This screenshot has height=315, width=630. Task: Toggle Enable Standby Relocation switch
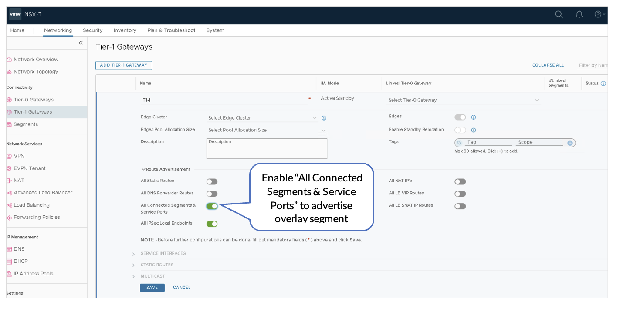460,130
